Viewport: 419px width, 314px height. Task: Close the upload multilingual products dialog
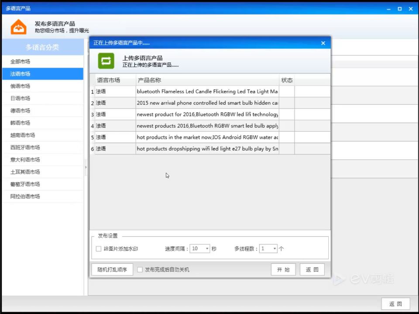(323, 43)
